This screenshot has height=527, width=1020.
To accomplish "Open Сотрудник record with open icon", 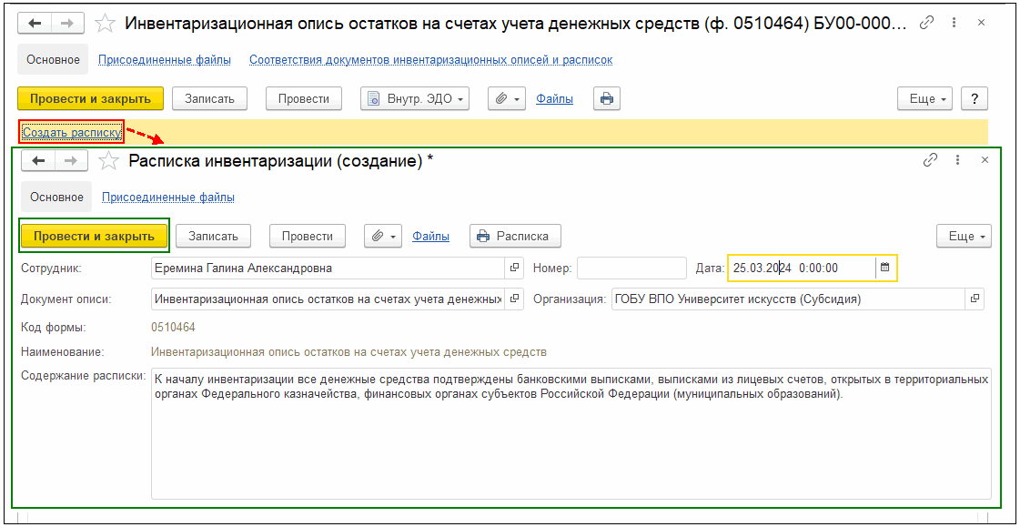I will pos(514,268).
